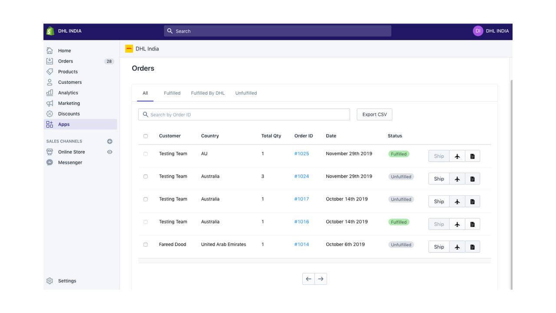Image resolution: width=556 pixels, height=313 pixels.
Task: Click Export CSV button
Action: click(374, 114)
